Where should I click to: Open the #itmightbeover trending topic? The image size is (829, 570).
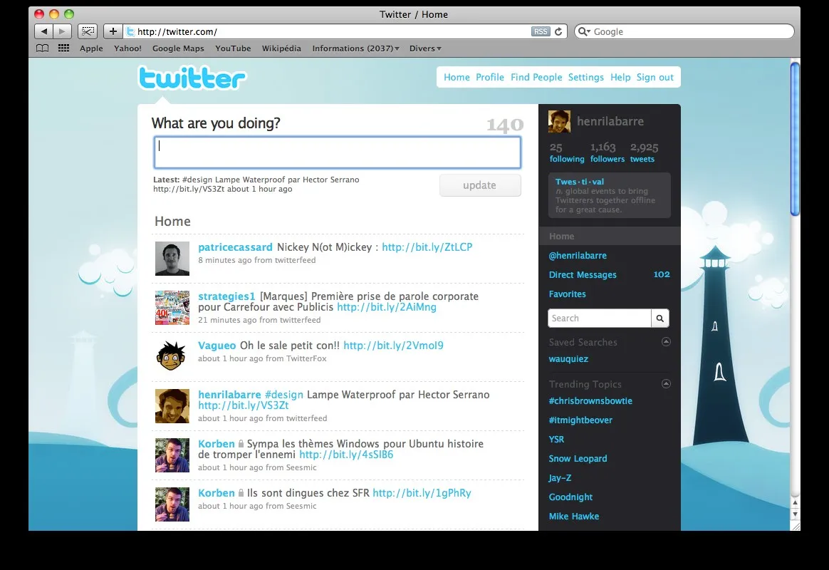click(580, 420)
